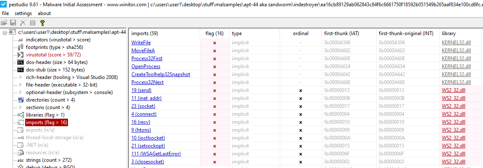Viewport: 483px width, 168px height.
Task: Click the footprints icon in the tree
Action: [x=21, y=47]
